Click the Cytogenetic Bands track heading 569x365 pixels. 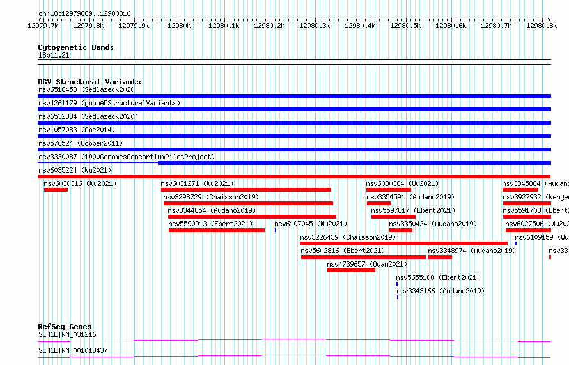[x=76, y=47]
